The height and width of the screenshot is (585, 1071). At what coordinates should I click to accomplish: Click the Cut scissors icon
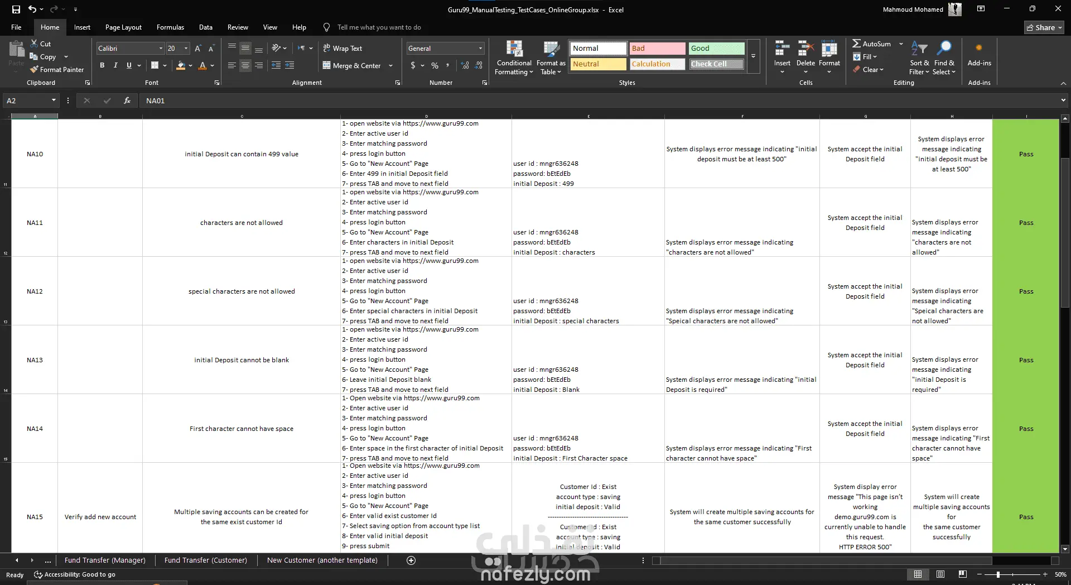[x=34, y=44]
